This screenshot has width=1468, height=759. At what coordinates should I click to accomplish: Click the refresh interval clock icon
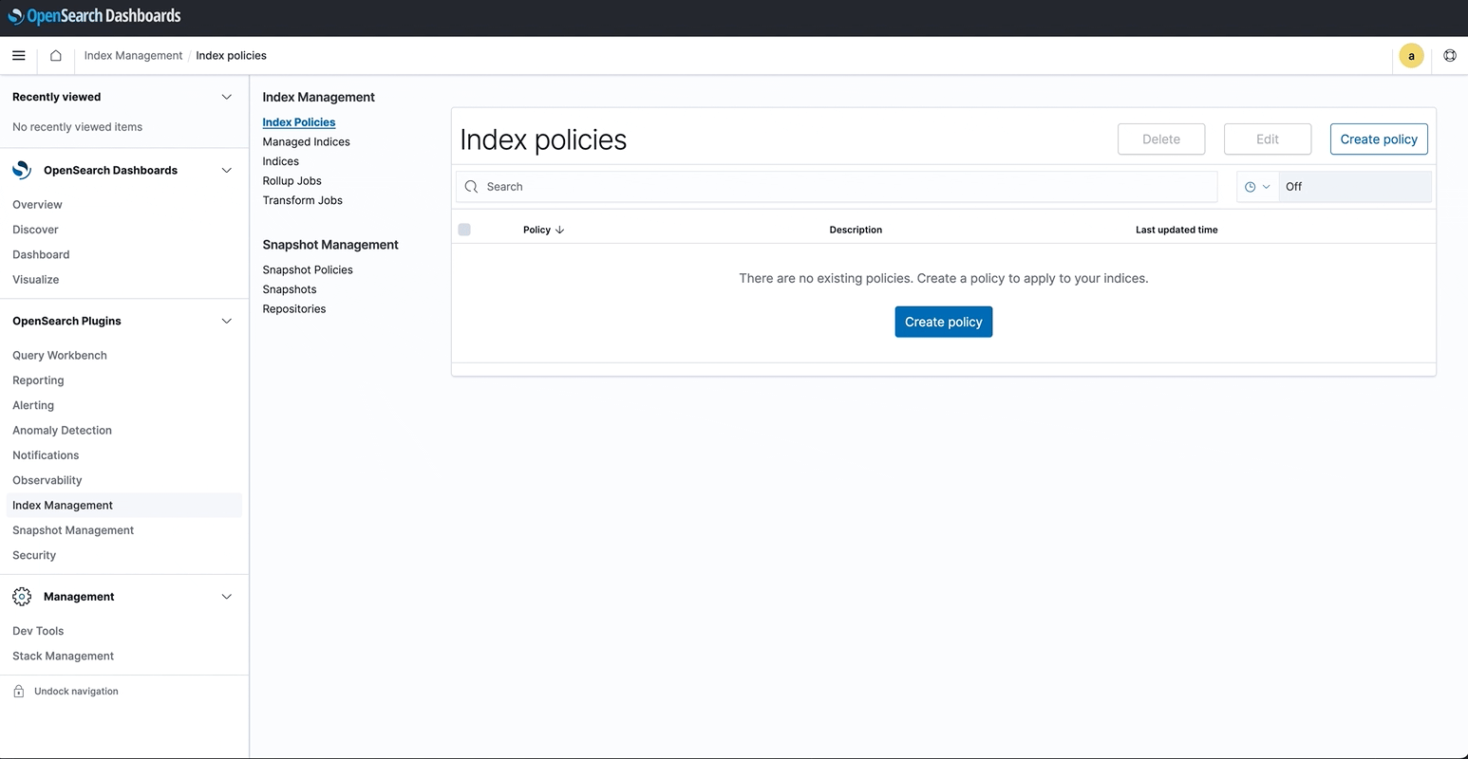1250,187
